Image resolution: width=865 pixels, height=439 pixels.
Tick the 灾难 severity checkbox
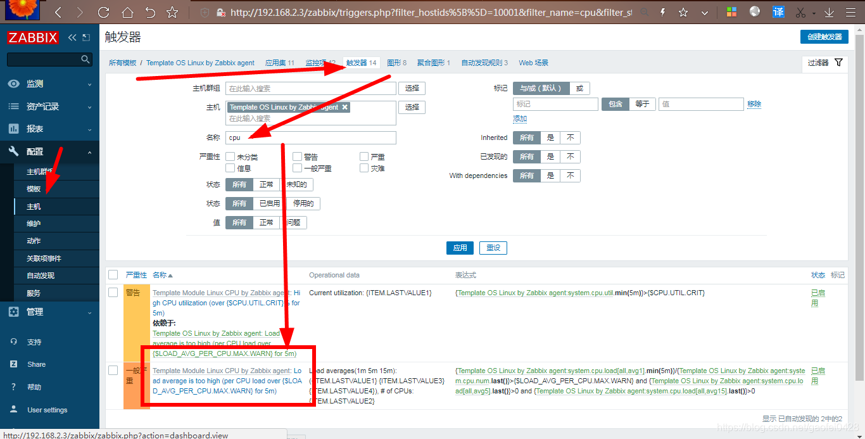point(364,168)
